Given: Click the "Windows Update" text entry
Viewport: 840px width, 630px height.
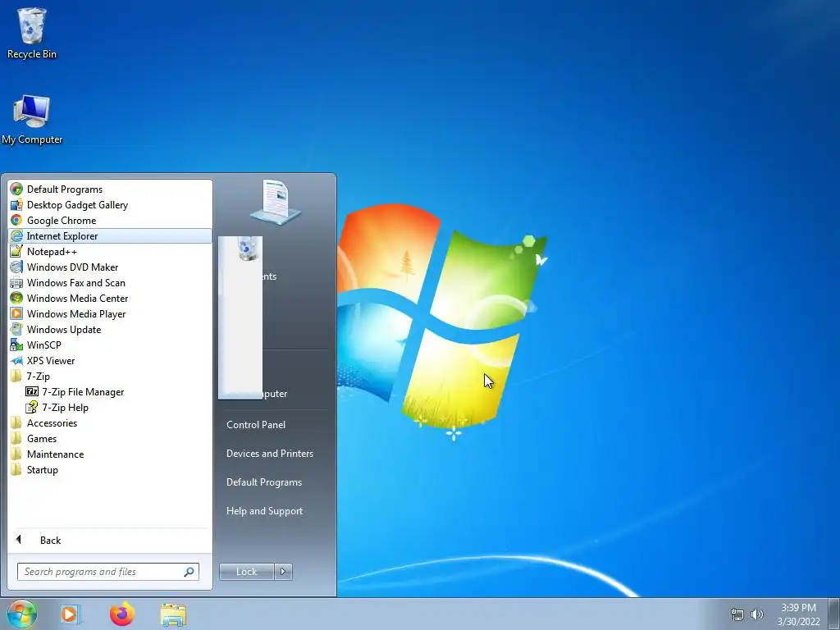Looking at the screenshot, I should [64, 329].
